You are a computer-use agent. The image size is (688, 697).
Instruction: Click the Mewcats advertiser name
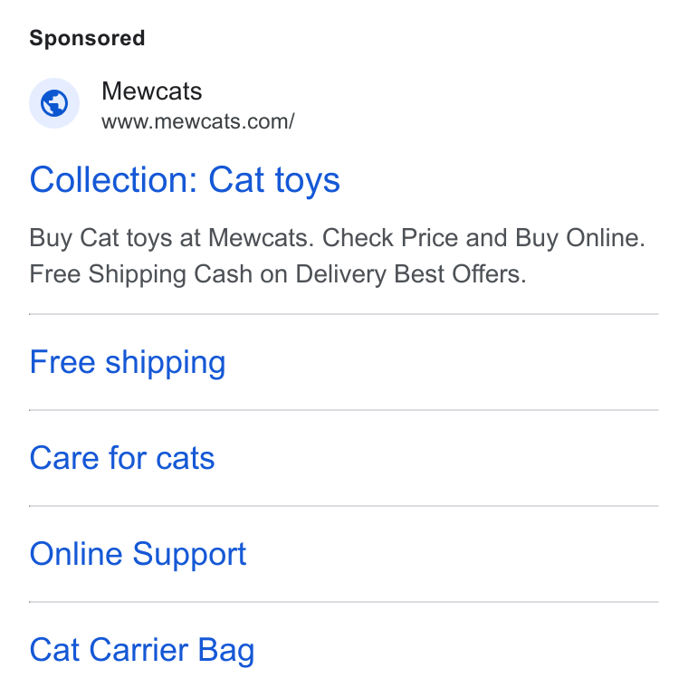(x=151, y=91)
